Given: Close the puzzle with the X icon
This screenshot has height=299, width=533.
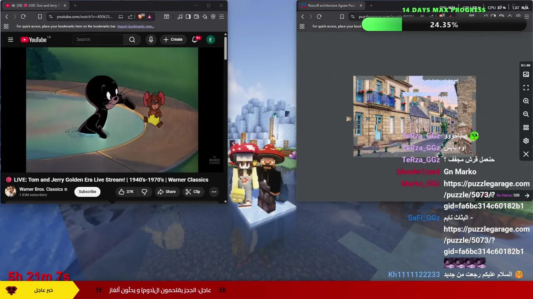Looking at the screenshot, I should (x=526, y=154).
